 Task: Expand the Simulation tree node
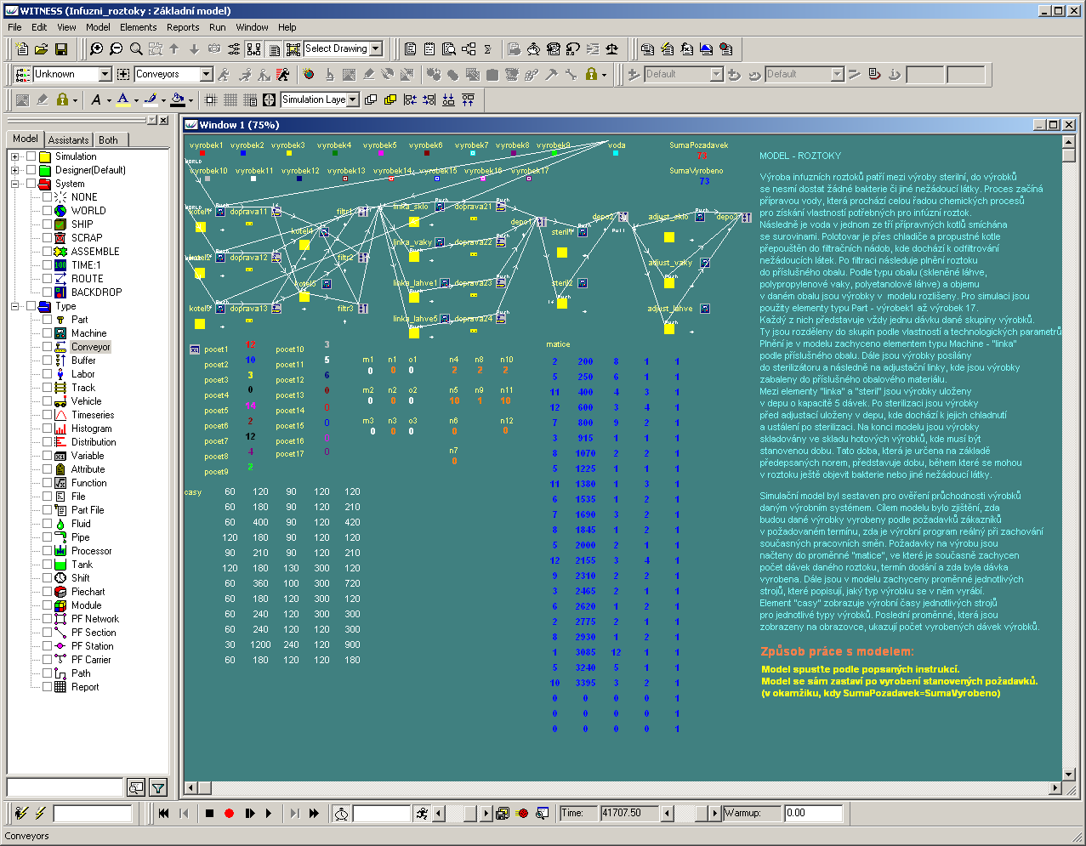(14, 156)
